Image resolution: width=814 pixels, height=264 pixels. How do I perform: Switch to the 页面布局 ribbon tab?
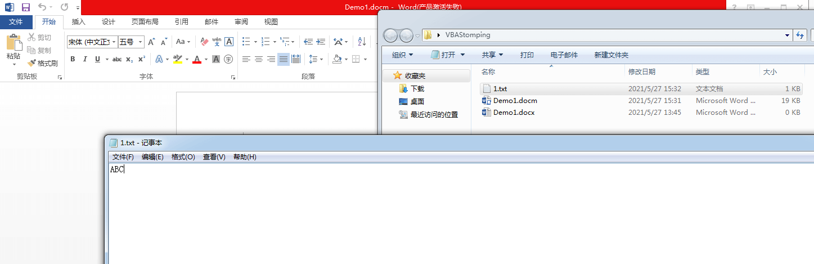pos(145,22)
